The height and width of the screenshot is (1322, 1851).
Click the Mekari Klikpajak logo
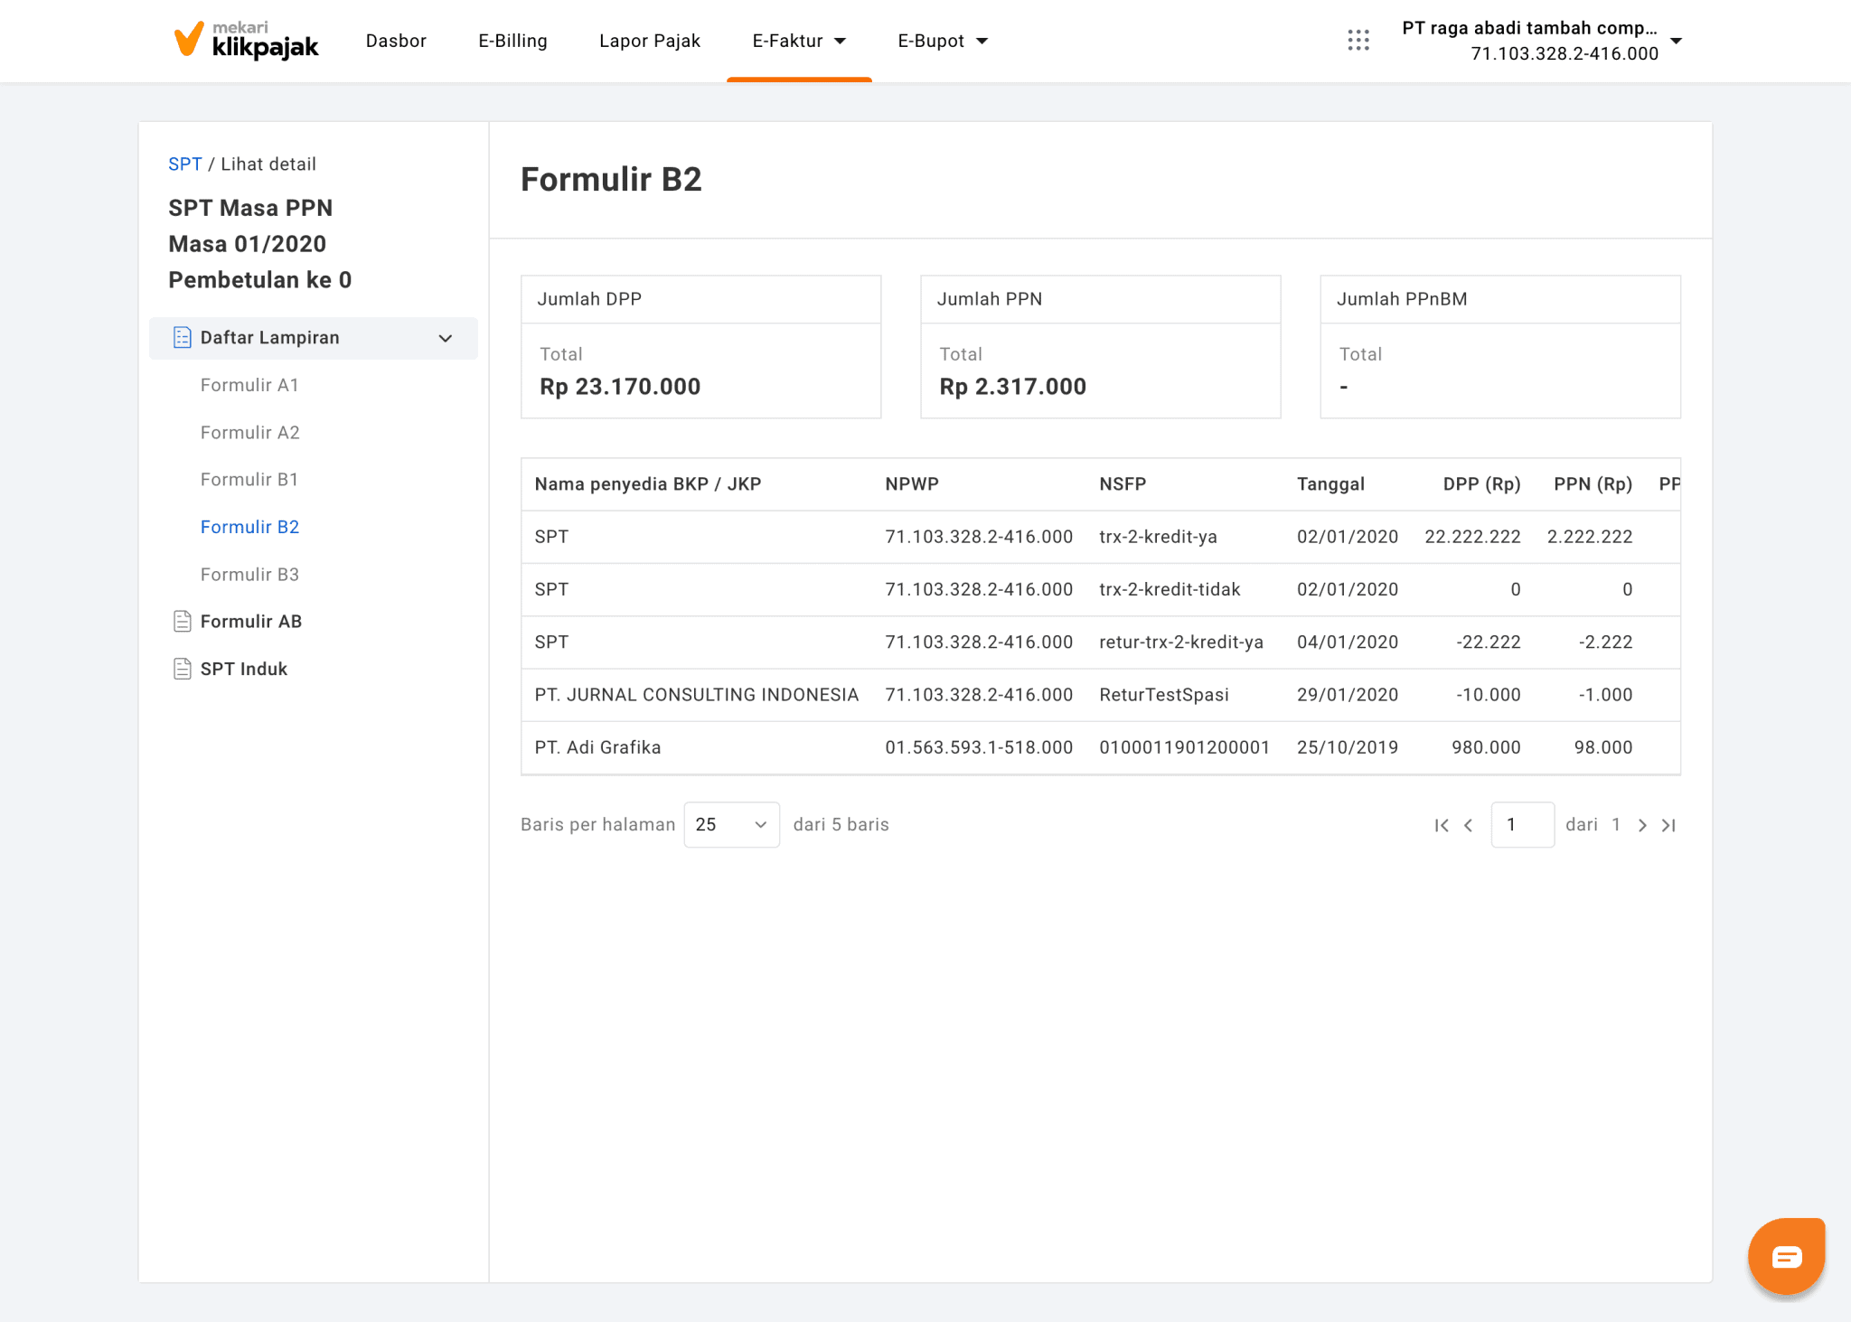point(246,41)
